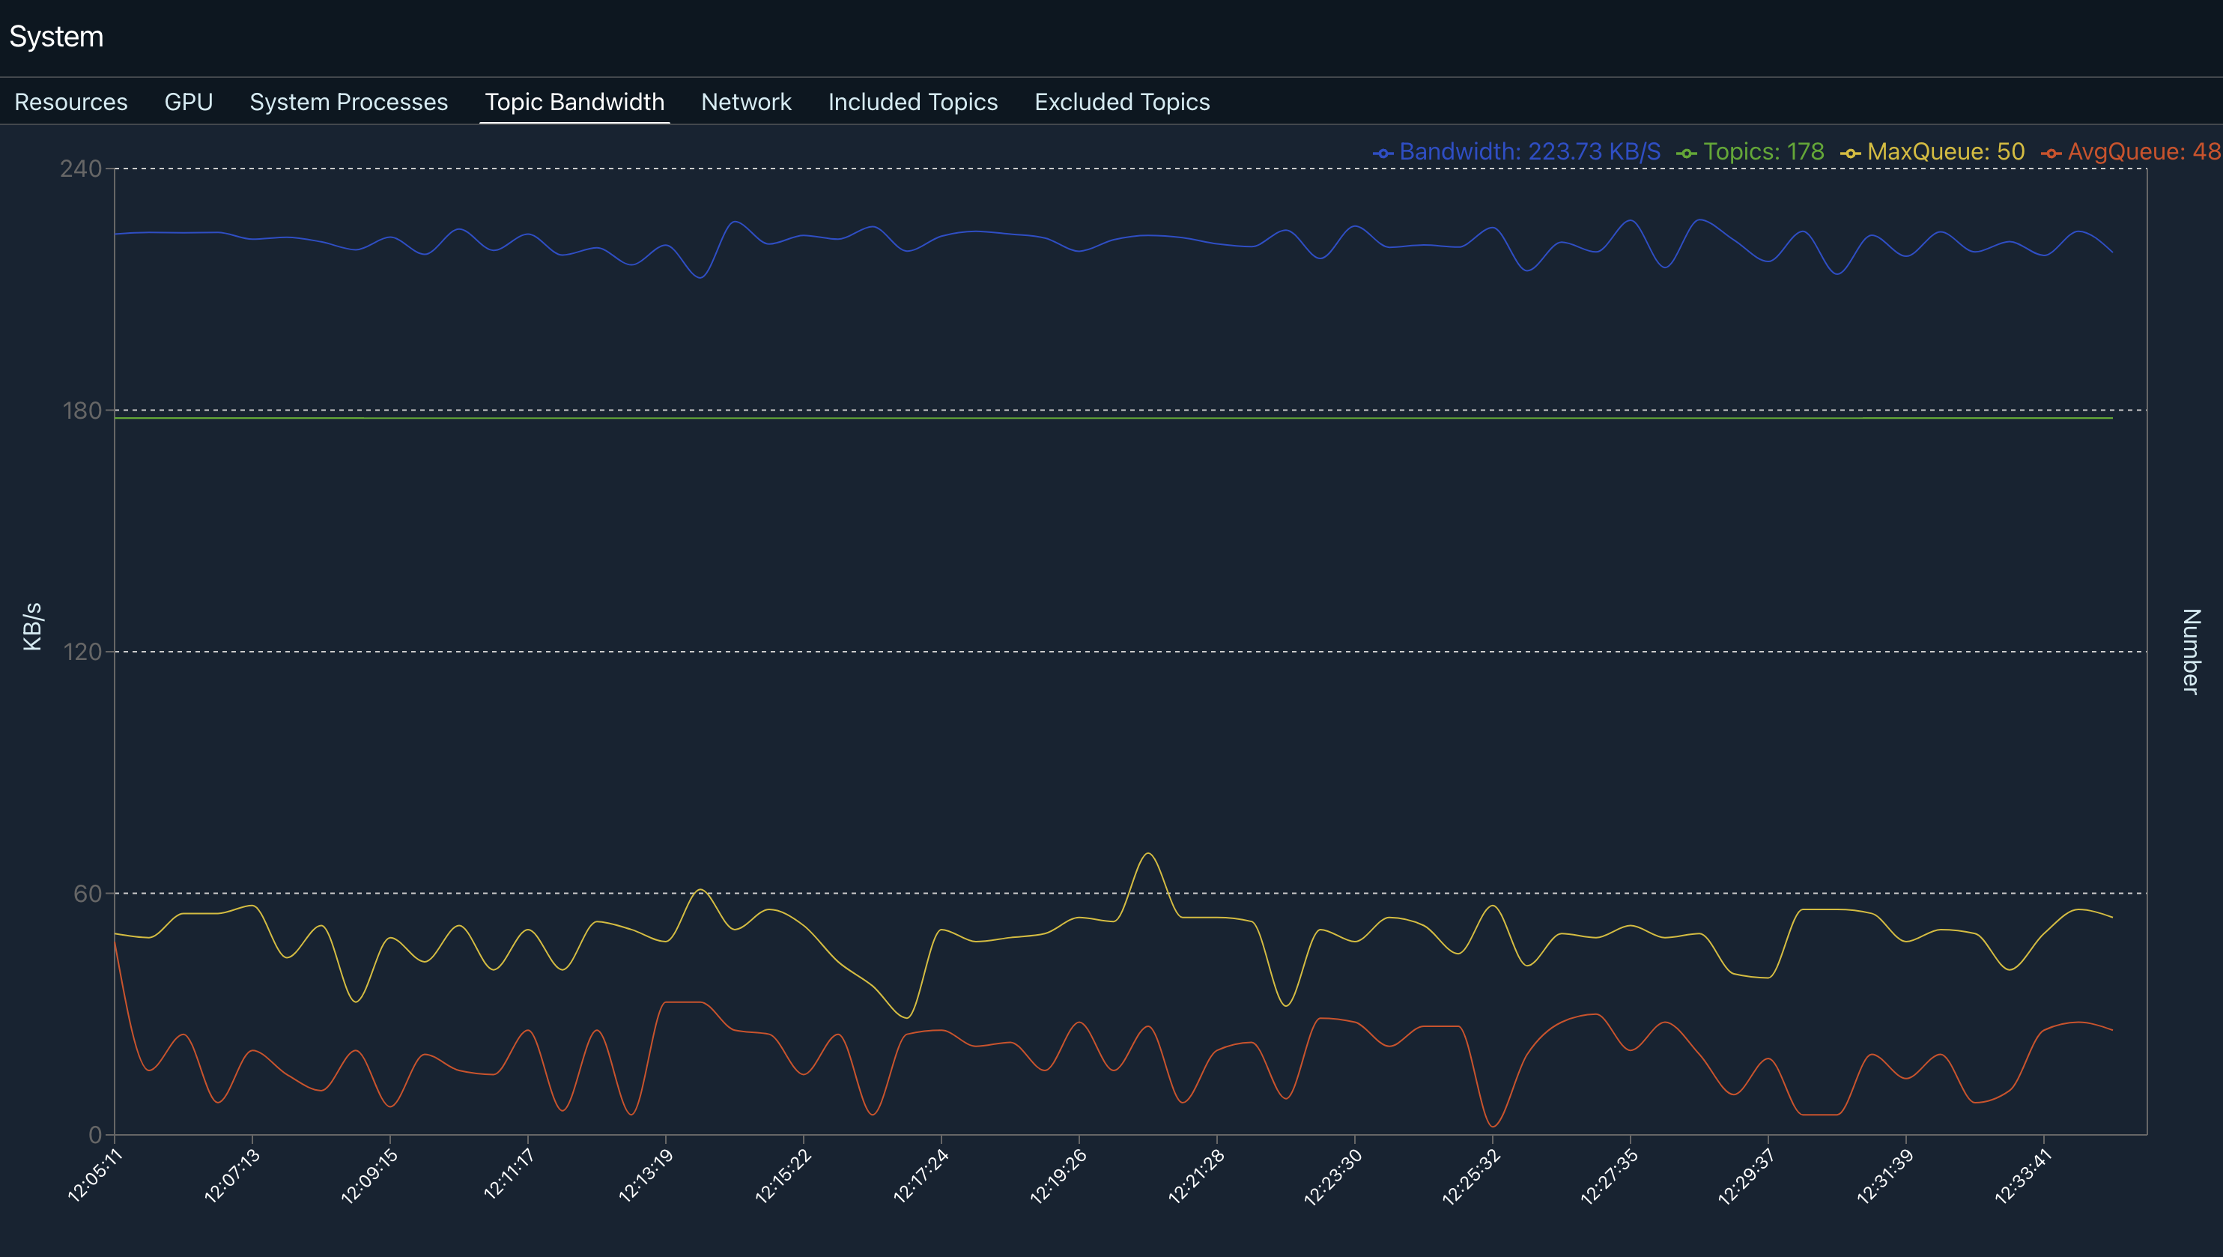Click the System panel title
The image size is (2223, 1257).
point(56,36)
